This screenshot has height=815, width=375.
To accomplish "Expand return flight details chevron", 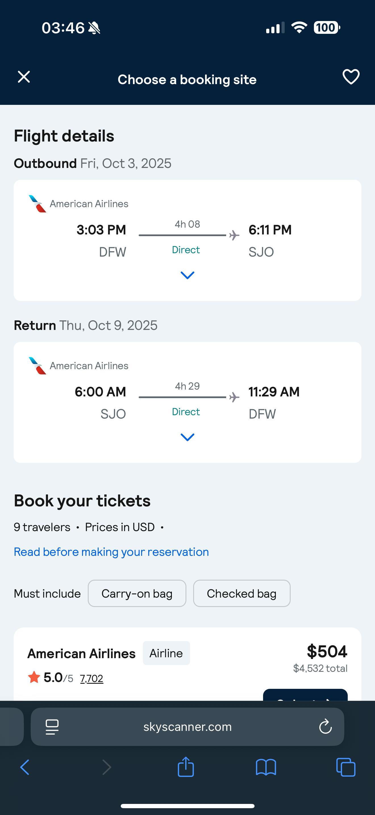I will (187, 437).
